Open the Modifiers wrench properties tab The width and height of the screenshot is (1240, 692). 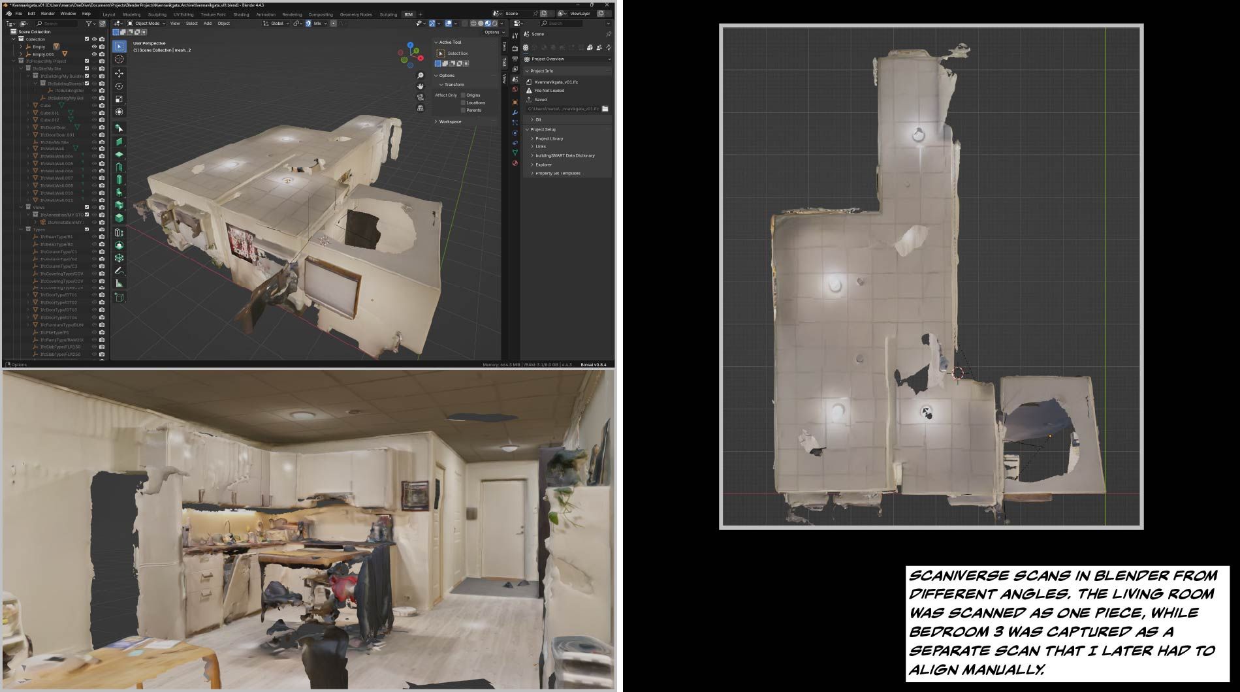point(515,112)
